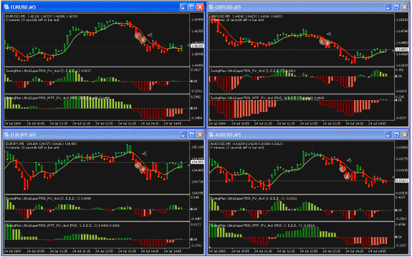Activate the AUDUSD,M5 window title text
The image size is (412, 257).
[x=228, y=135]
